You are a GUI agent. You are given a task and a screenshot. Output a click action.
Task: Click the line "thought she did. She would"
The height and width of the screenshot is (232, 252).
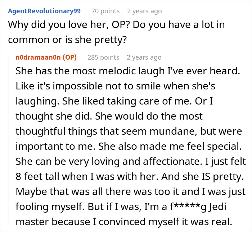point(109,117)
